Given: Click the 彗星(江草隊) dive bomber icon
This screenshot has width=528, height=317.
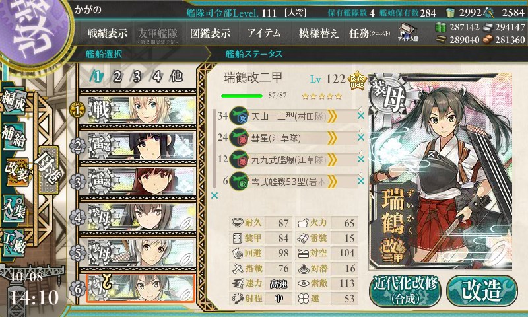Looking at the screenshot, I should tap(239, 138).
